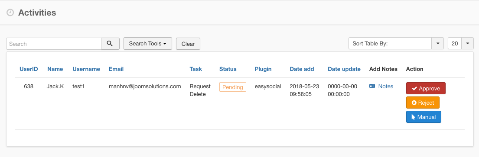This screenshot has width=479, height=157.
Task: Click the Notes card icon
Action: pos(372,86)
